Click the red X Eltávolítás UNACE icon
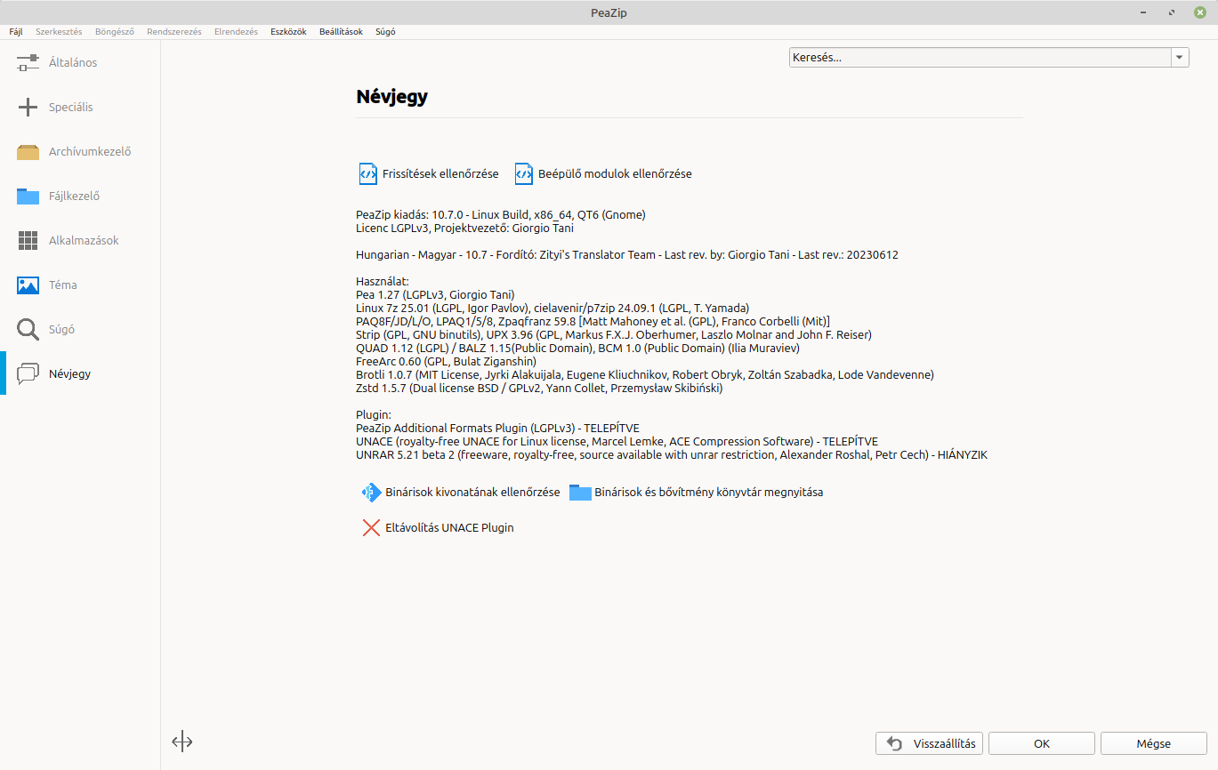This screenshot has width=1218, height=770. [371, 527]
